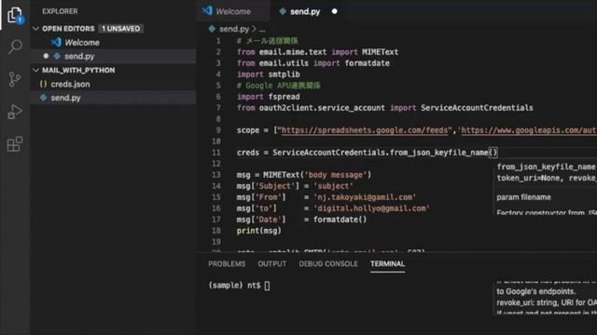Open the Explorer view in activity bar
This screenshot has height=335, width=597.
15,15
